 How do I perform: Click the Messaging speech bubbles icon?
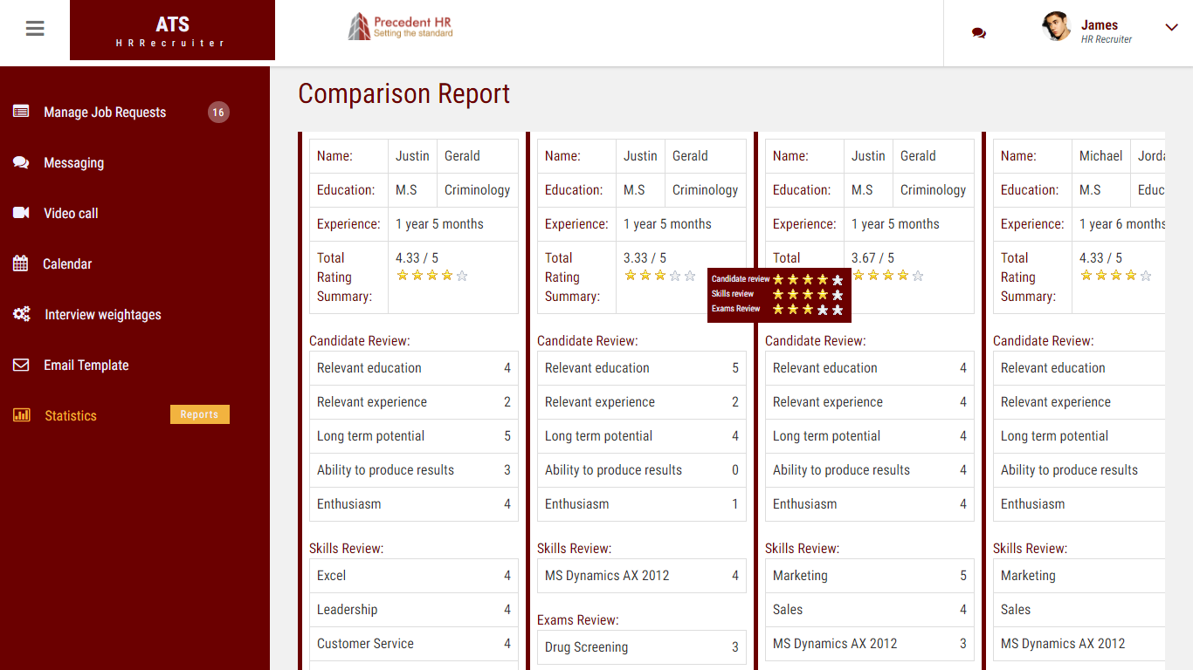(x=21, y=162)
